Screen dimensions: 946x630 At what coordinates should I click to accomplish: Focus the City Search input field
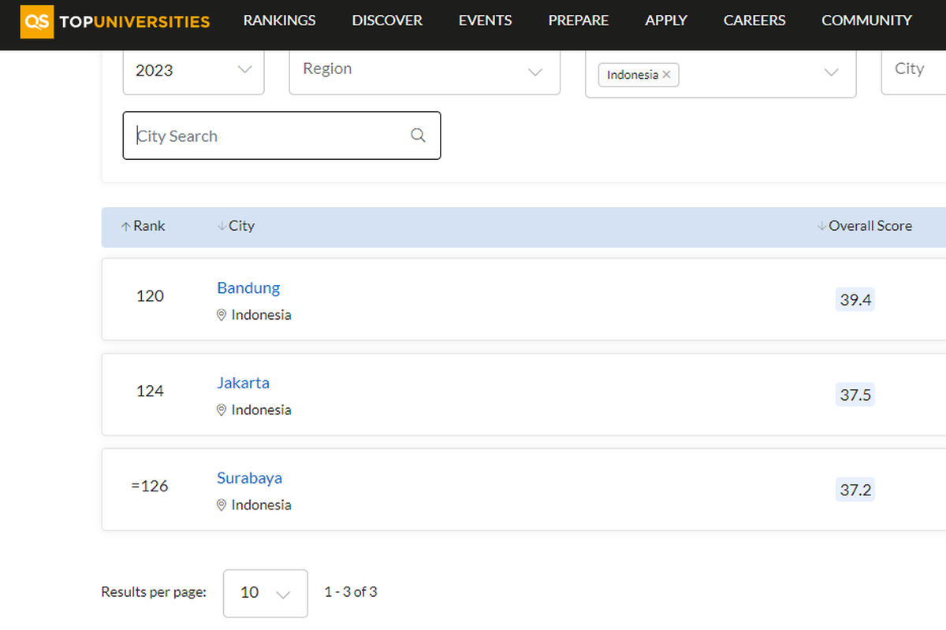(x=268, y=135)
